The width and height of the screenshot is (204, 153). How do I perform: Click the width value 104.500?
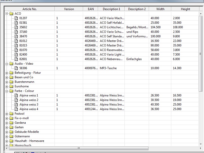pyautogui.click(x=156, y=27)
